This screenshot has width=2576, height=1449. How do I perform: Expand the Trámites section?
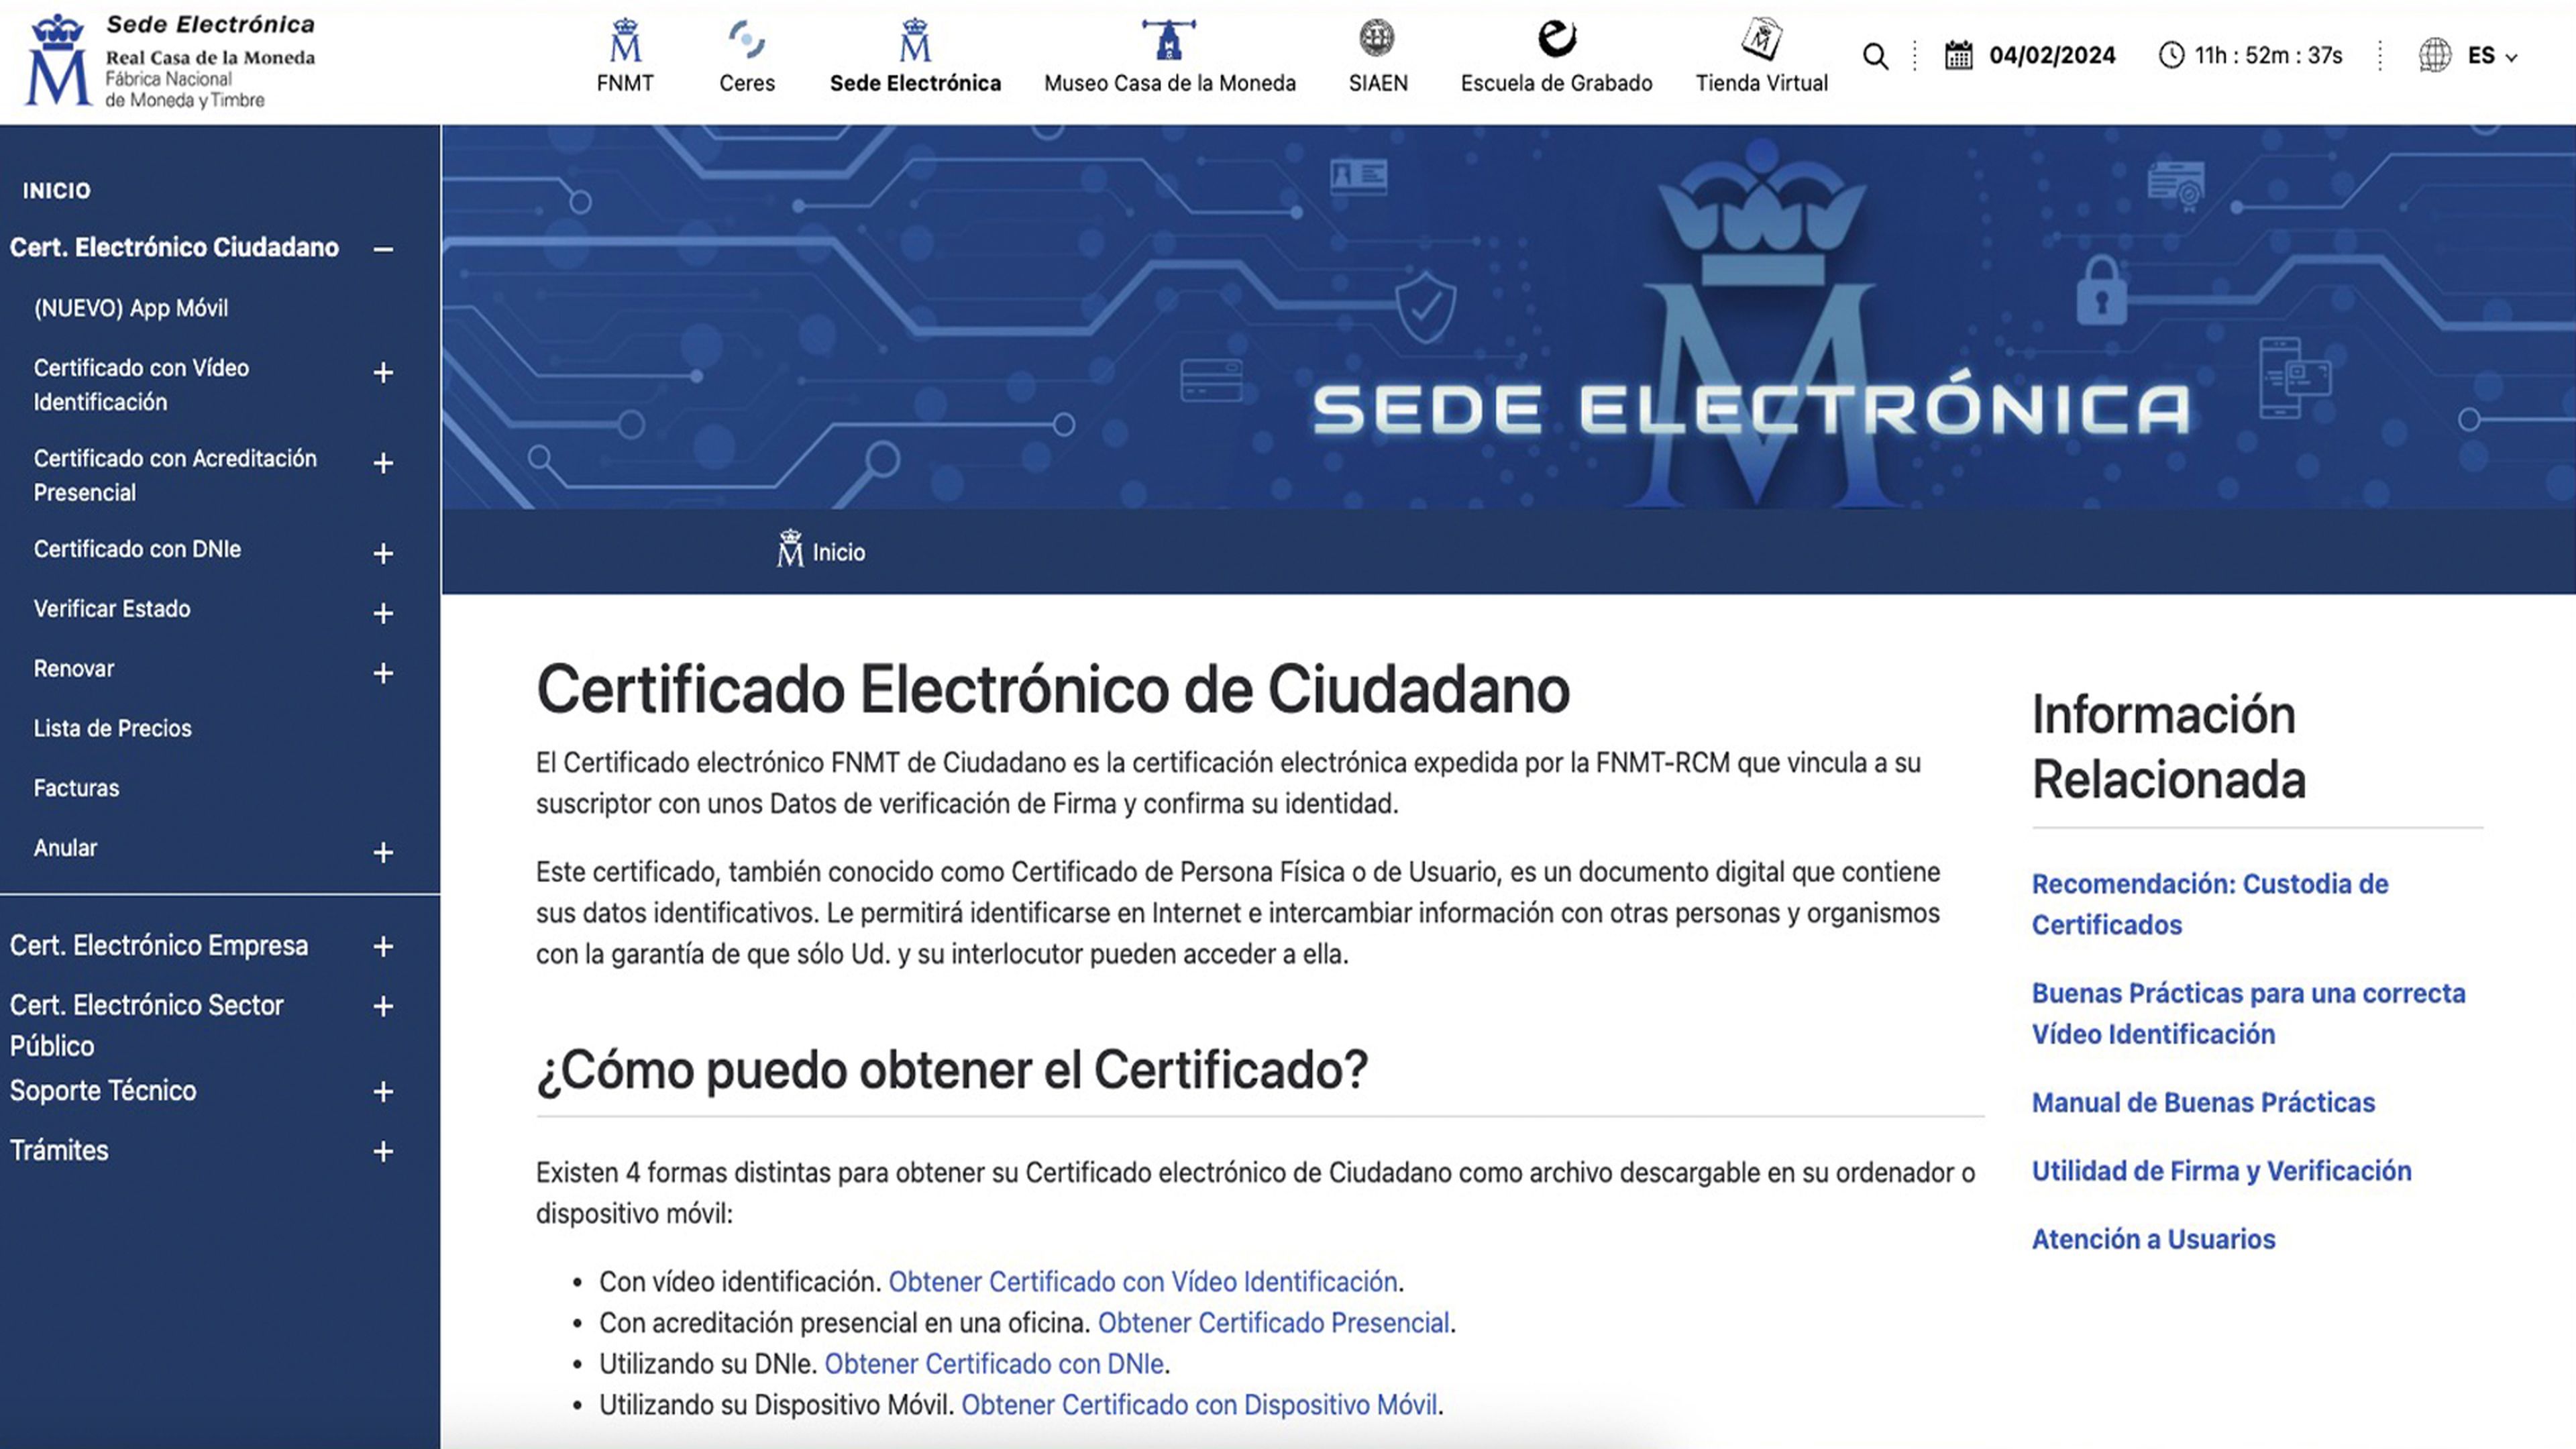(383, 1151)
